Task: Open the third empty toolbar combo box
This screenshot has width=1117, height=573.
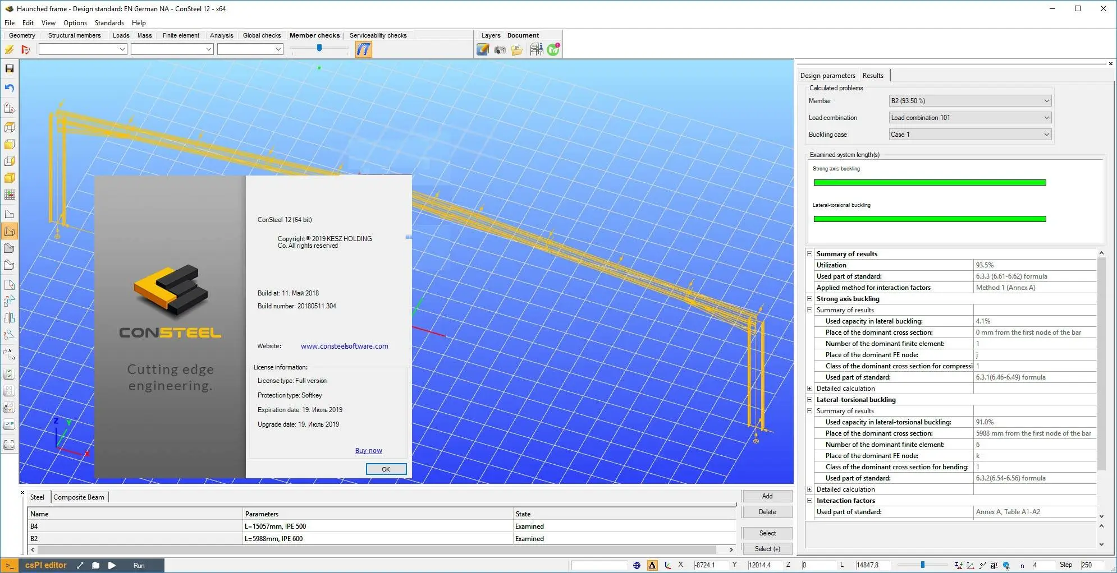Action: (x=250, y=49)
